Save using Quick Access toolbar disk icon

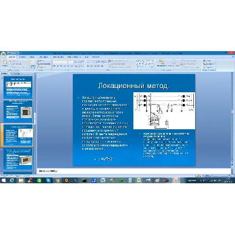pyautogui.click(x=9, y=53)
